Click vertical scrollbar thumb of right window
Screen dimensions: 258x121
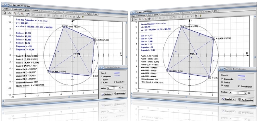pyautogui.click(x=255, y=57)
